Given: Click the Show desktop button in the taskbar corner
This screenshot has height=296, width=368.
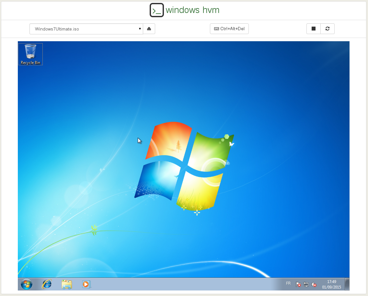Looking at the screenshot, I should click(x=347, y=284).
